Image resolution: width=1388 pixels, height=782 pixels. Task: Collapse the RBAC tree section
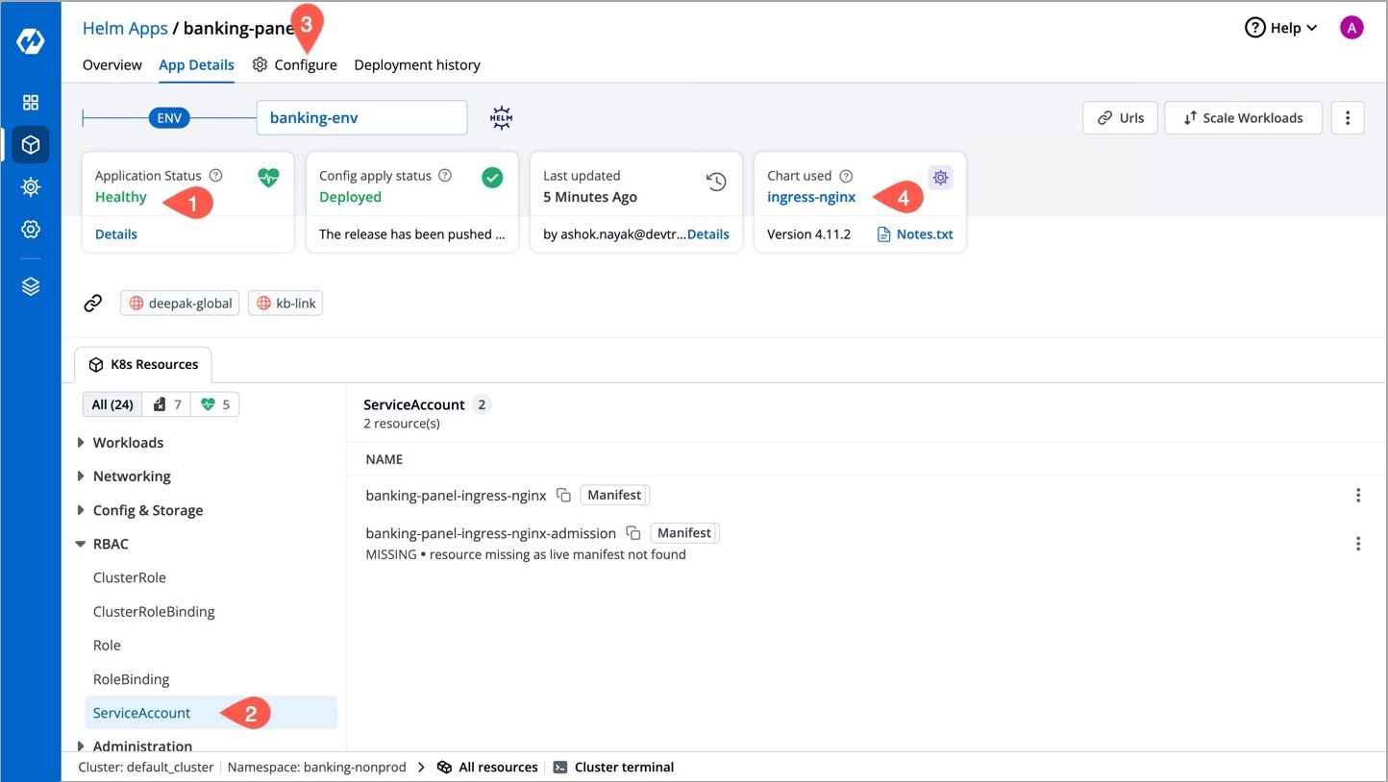click(81, 544)
